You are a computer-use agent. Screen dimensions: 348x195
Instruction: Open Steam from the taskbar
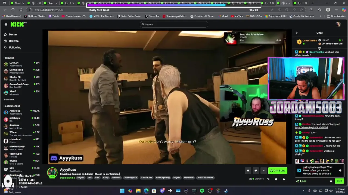pyautogui.click(x=226, y=191)
